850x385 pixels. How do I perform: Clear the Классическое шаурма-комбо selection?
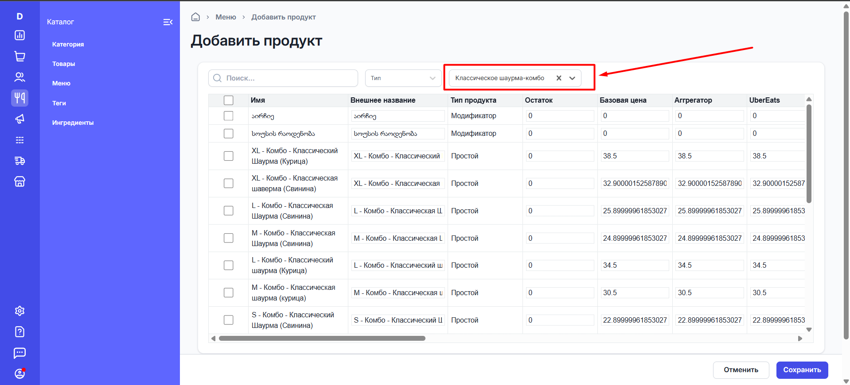pyautogui.click(x=559, y=78)
